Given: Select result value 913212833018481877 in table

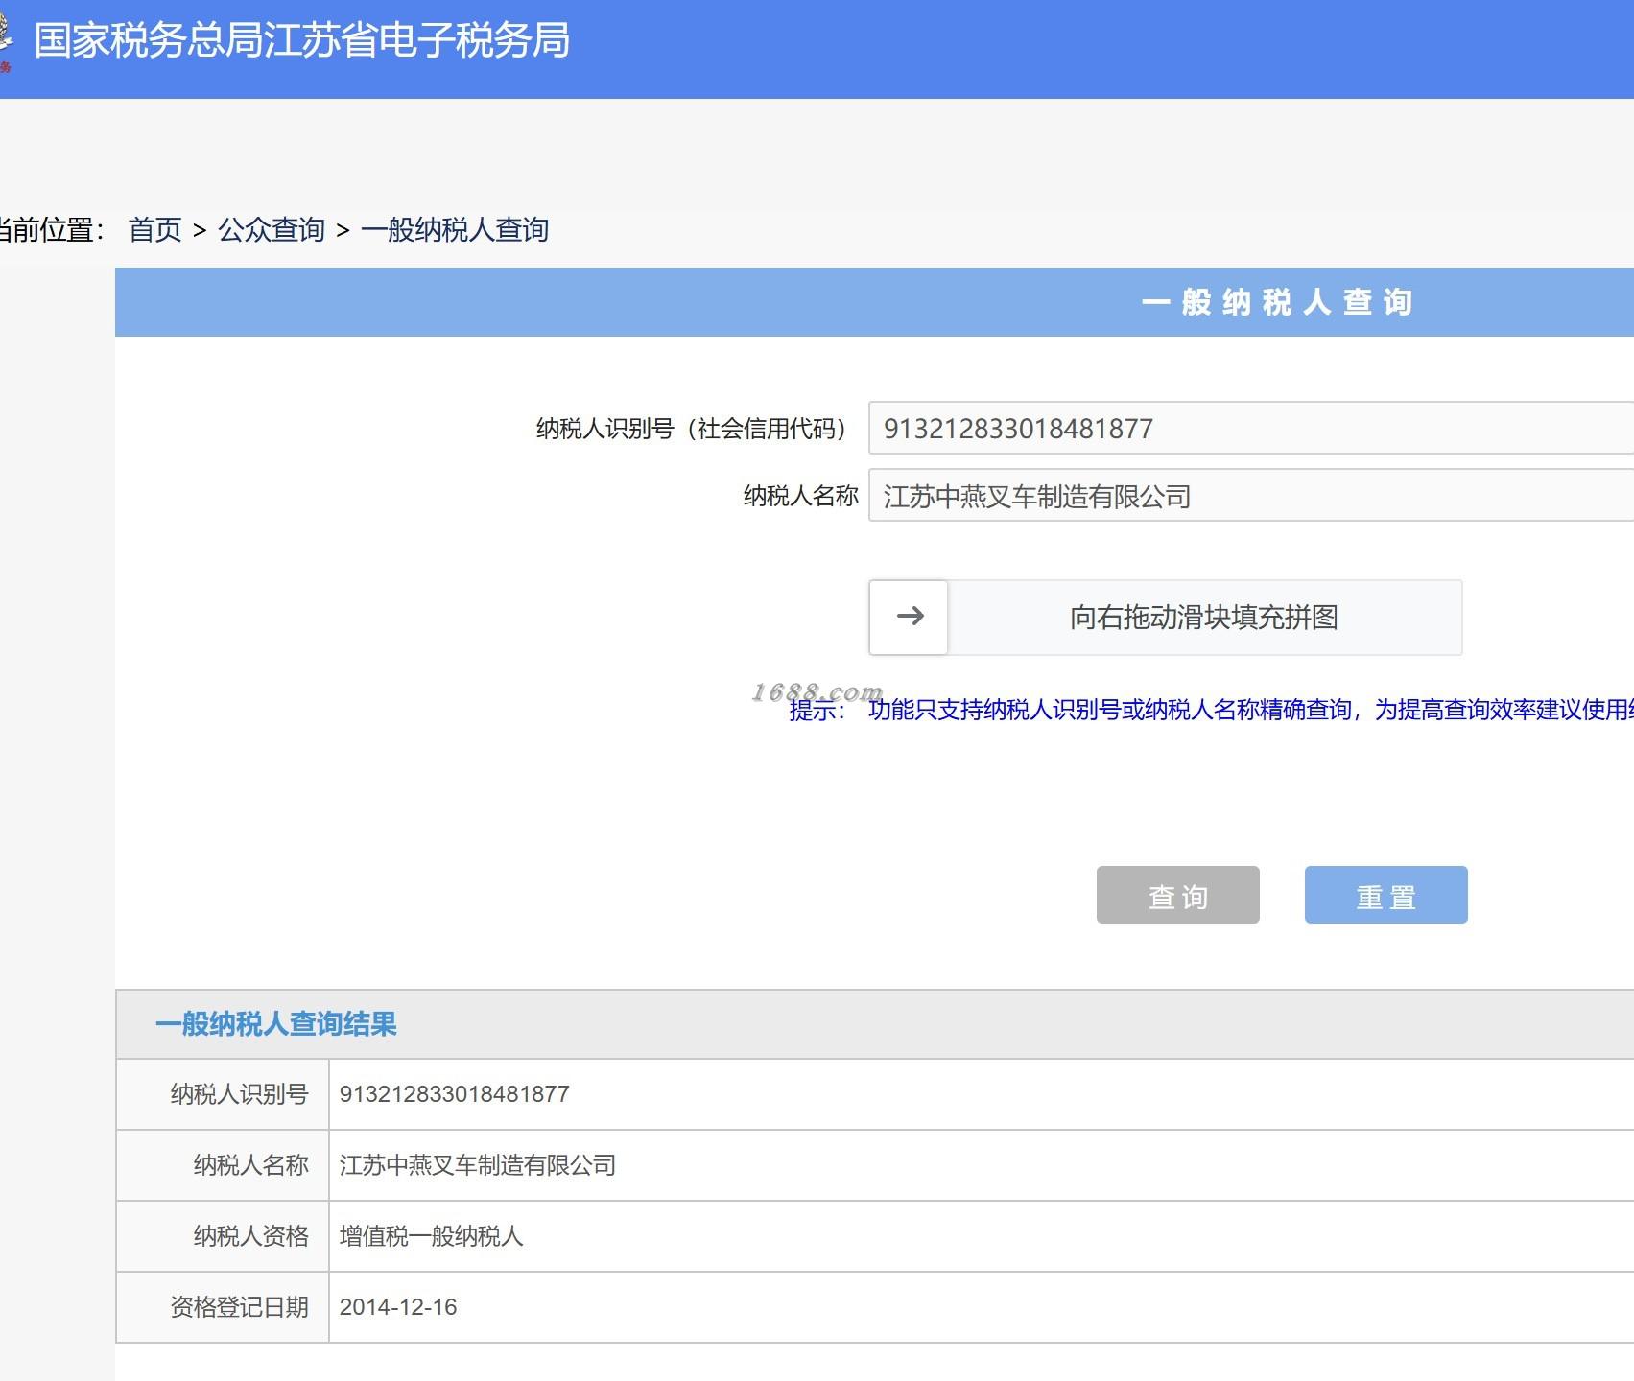Looking at the screenshot, I should 455,1094.
